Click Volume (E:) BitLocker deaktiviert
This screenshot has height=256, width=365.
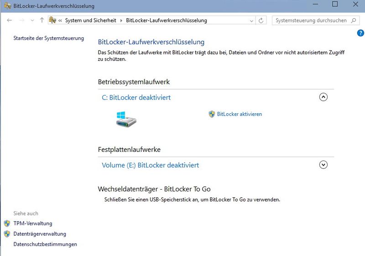(x=151, y=165)
